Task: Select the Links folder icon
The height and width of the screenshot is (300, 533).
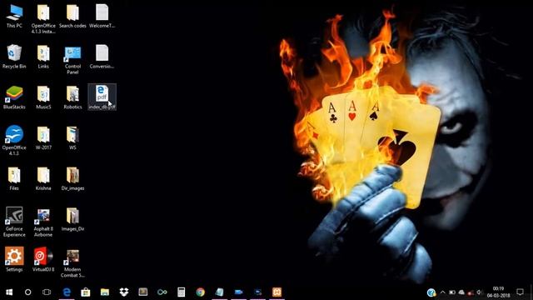Action: click(x=43, y=57)
